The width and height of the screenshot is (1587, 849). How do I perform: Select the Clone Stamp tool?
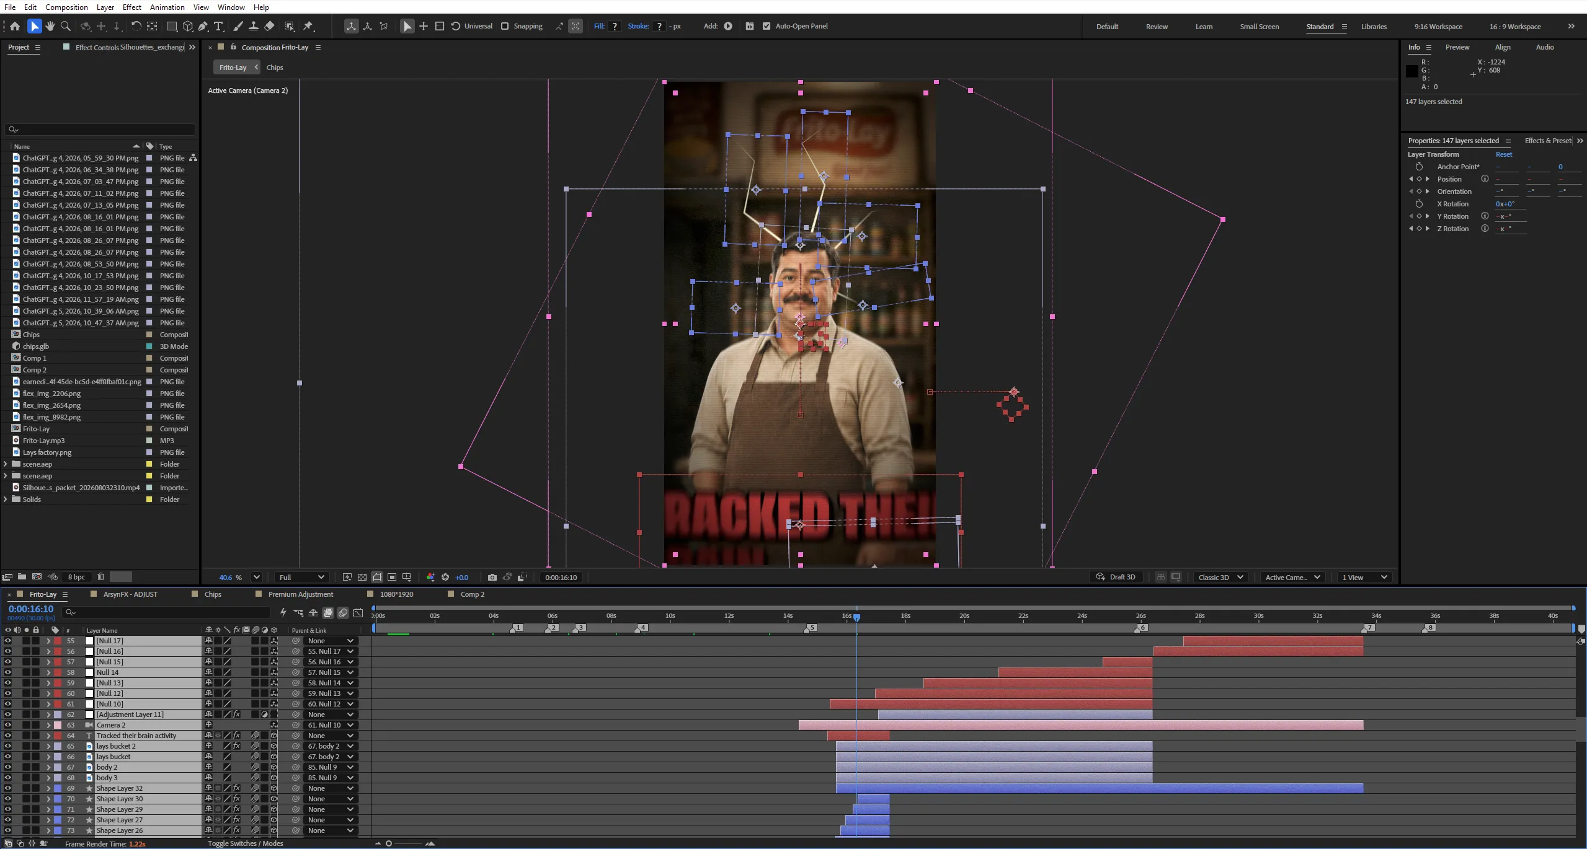tap(254, 26)
